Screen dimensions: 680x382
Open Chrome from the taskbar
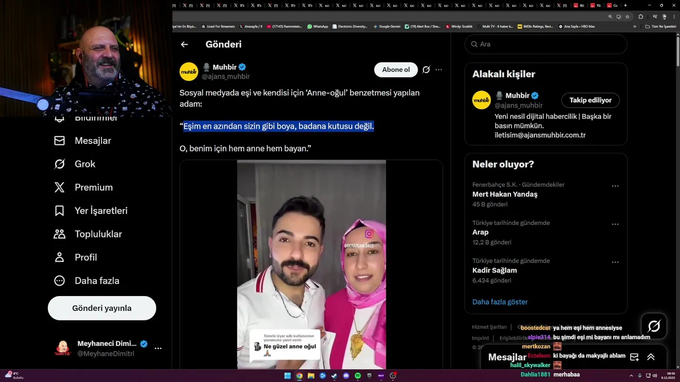click(299, 376)
